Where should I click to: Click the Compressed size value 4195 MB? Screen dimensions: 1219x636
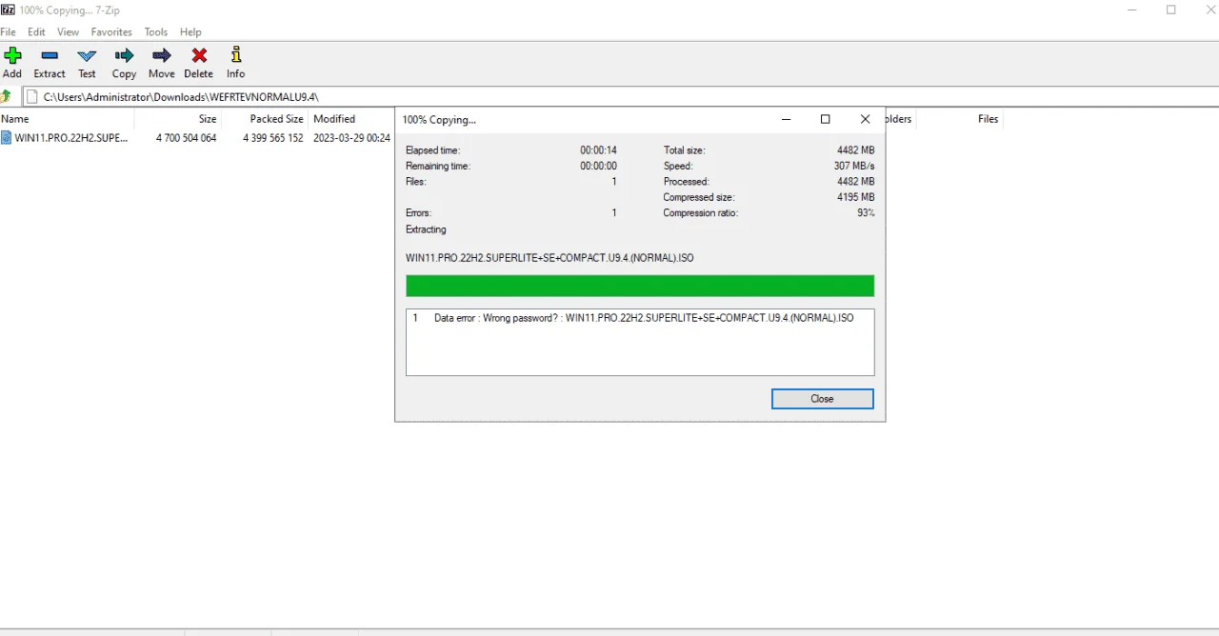[x=855, y=197]
